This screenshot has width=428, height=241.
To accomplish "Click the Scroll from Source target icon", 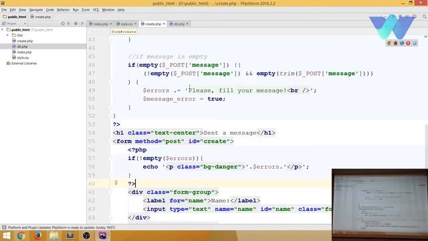I will click(63, 23).
